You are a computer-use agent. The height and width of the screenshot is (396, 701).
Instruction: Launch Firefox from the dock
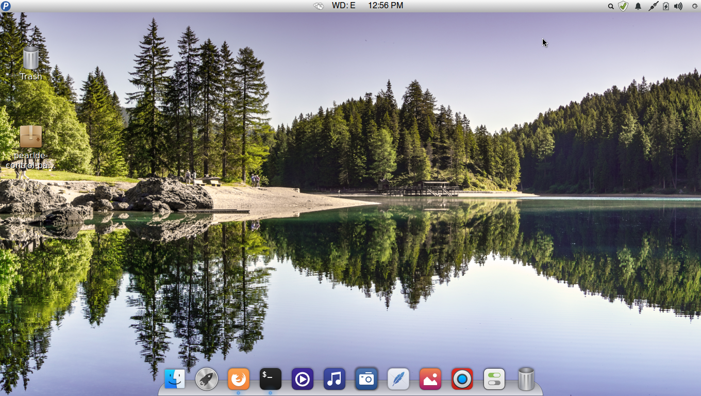click(x=239, y=379)
